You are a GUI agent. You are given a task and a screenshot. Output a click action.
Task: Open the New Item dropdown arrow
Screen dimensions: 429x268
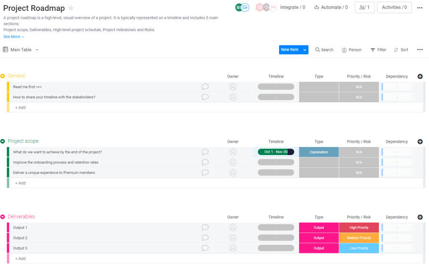[305, 50]
